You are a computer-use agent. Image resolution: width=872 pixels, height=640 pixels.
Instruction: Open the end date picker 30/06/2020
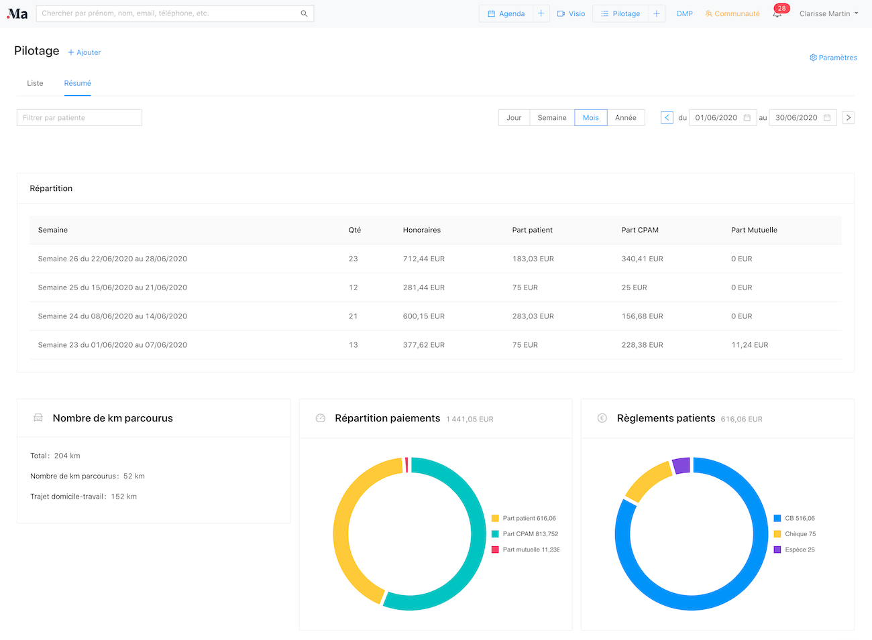796,117
